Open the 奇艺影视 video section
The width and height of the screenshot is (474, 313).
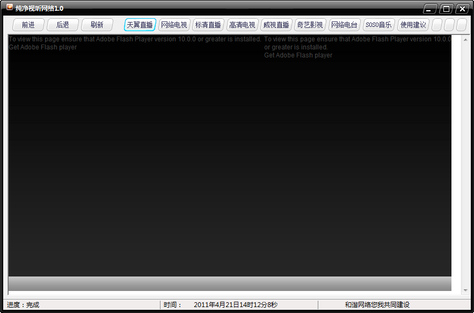(310, 24)
